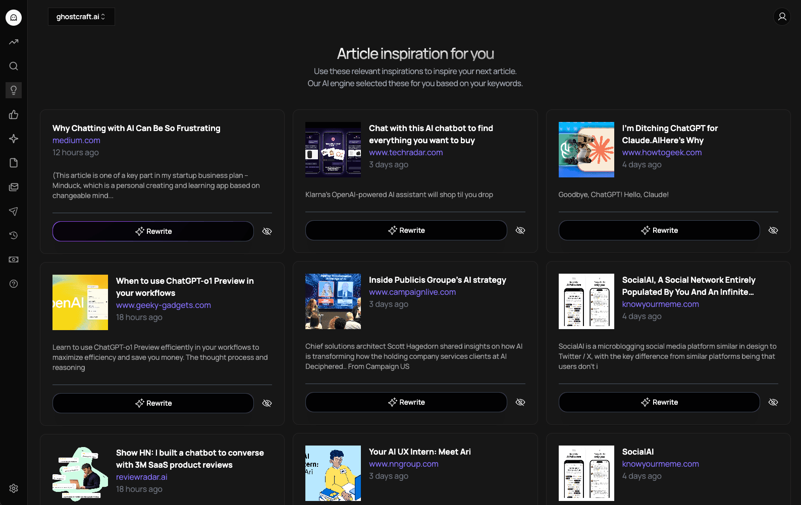Screen dimensions: 801x505
Task: Open the settings gear in sidebar
Action: tap(14, 488)
